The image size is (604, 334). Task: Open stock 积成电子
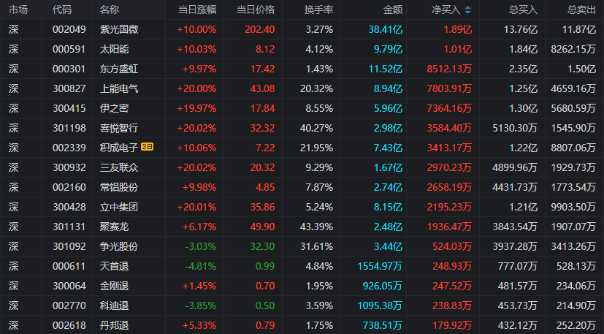119,148
